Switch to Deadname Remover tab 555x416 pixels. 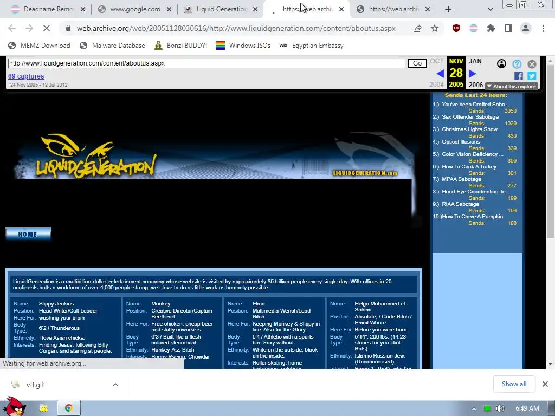pyautogui.click(x=48, y=9)
